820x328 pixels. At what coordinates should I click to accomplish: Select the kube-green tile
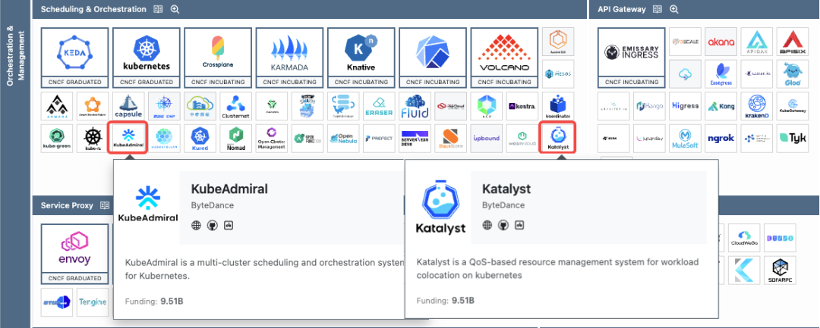[x=57, y=138]
